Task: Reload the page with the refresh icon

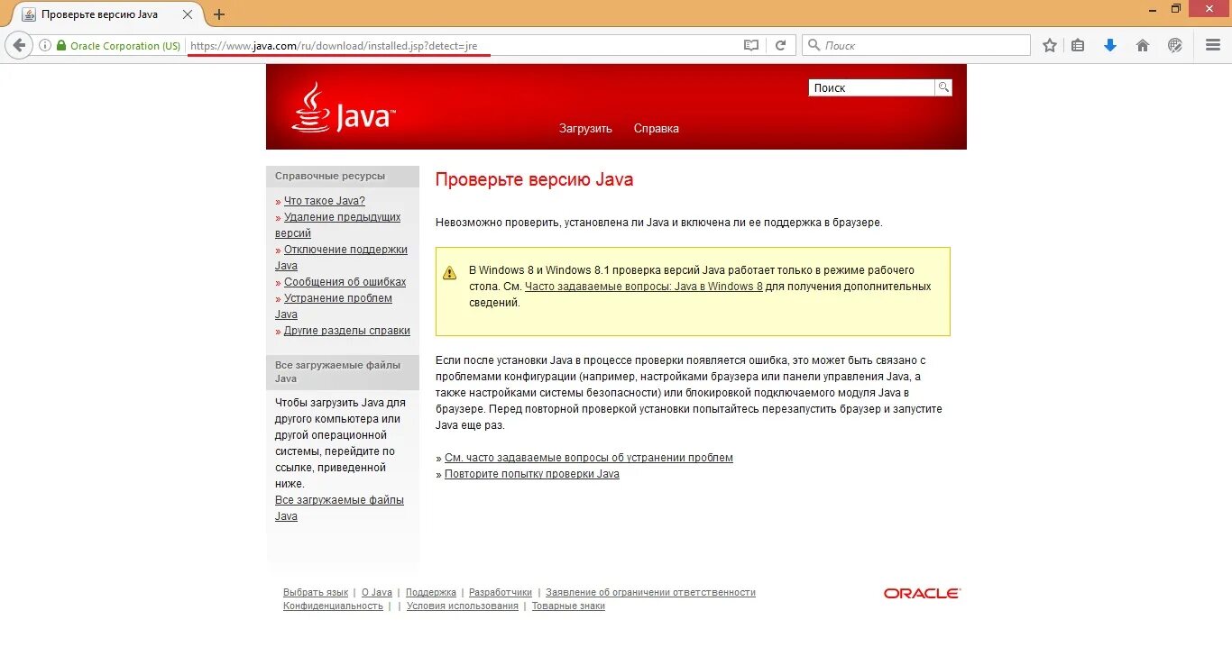Action: [781, 45]
